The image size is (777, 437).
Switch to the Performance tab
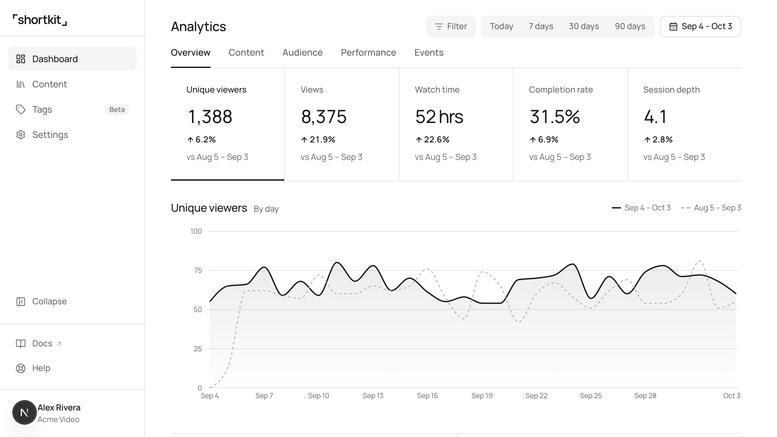368,53
